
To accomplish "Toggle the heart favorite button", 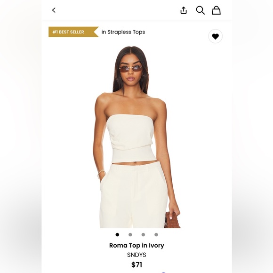I will [x=216, y=36].
